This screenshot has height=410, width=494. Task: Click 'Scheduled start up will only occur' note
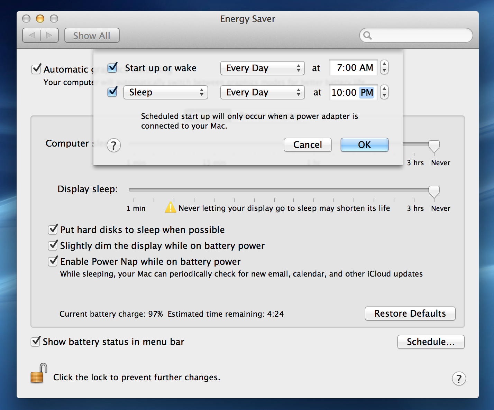[249, 121]
